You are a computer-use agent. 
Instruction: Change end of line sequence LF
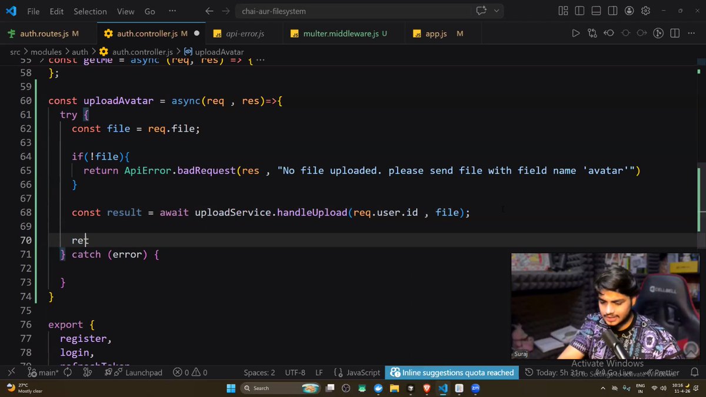pyautogui.click(x=319, y=372)
